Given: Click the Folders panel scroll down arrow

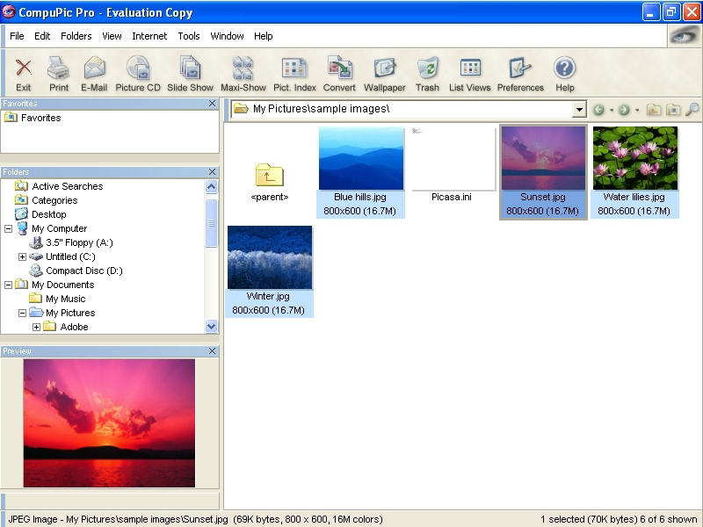Looking at the screenshot, I should 212,326.
